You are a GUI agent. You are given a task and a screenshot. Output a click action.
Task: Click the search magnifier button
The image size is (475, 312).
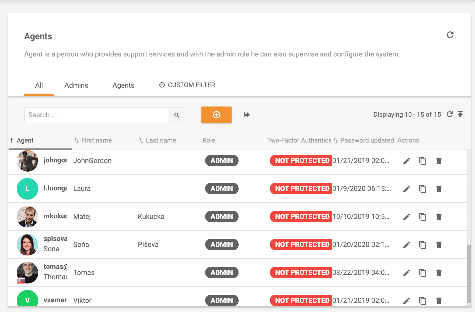pyautogui.click(x=177, y=115)
